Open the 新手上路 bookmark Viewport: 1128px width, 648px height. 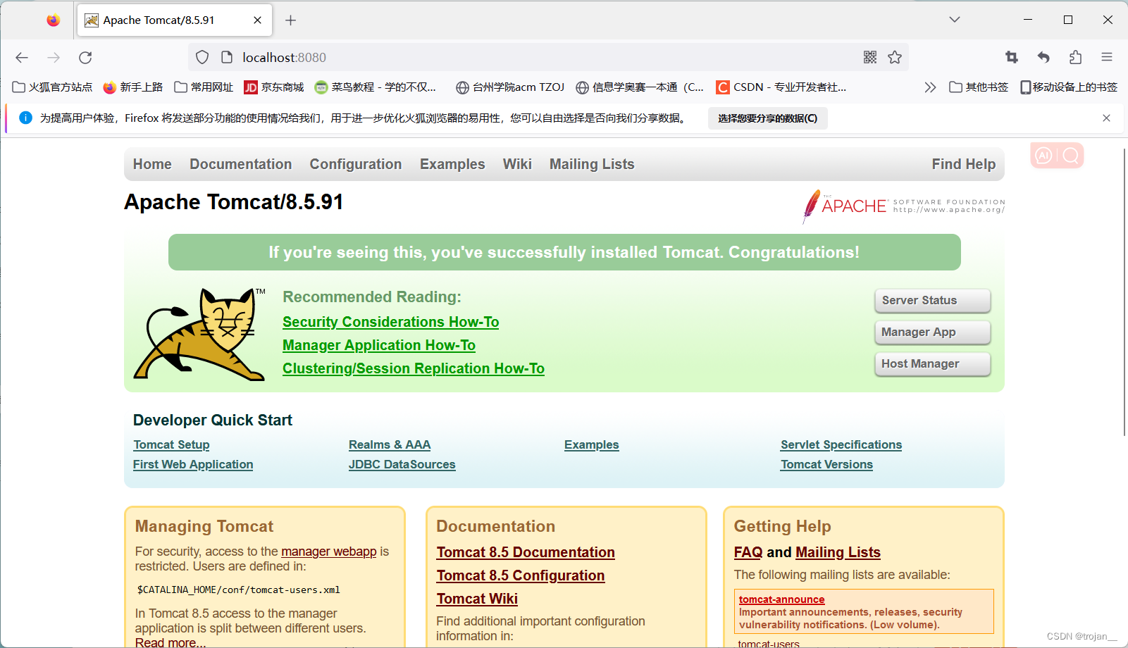pos(133,87)
